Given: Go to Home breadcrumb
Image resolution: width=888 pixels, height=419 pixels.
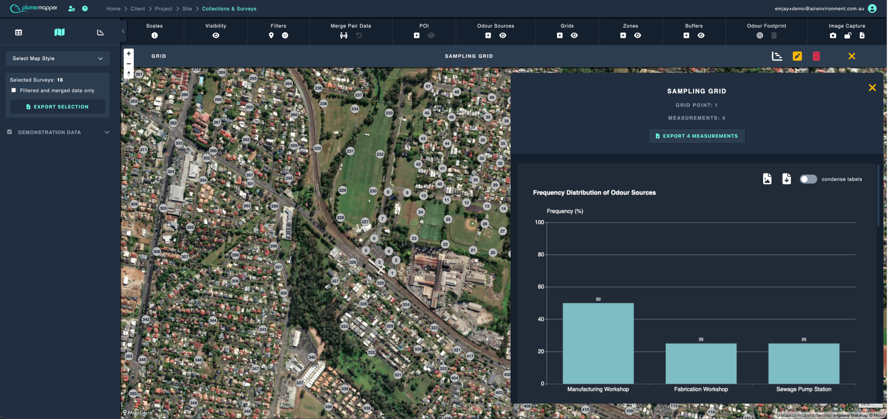Looking at the screenshot, I should [113, 9].
